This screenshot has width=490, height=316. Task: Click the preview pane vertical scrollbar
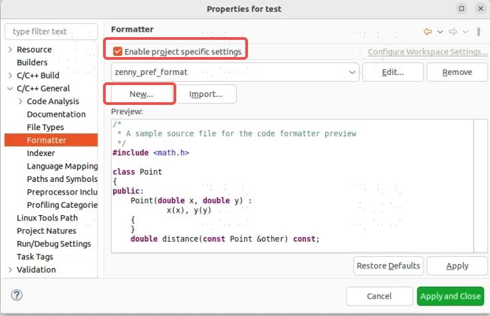pyautogui.click(x=480, y=186)
